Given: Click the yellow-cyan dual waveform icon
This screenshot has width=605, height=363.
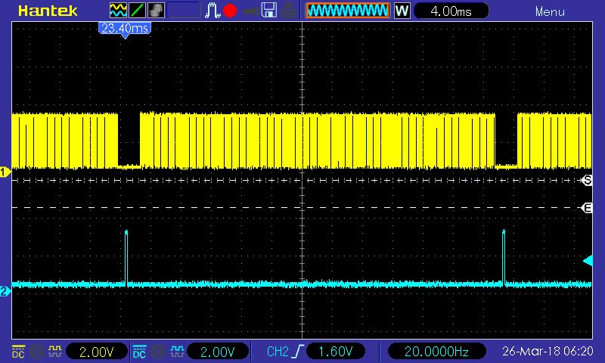Looking at the screenshot, I should 119,11.
